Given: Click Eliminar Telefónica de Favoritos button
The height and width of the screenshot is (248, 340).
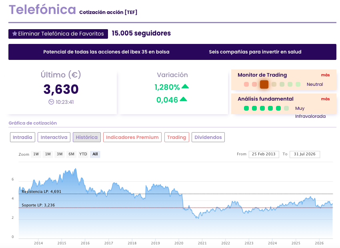Looking at the screenshot, I should [x=58, y=34].
